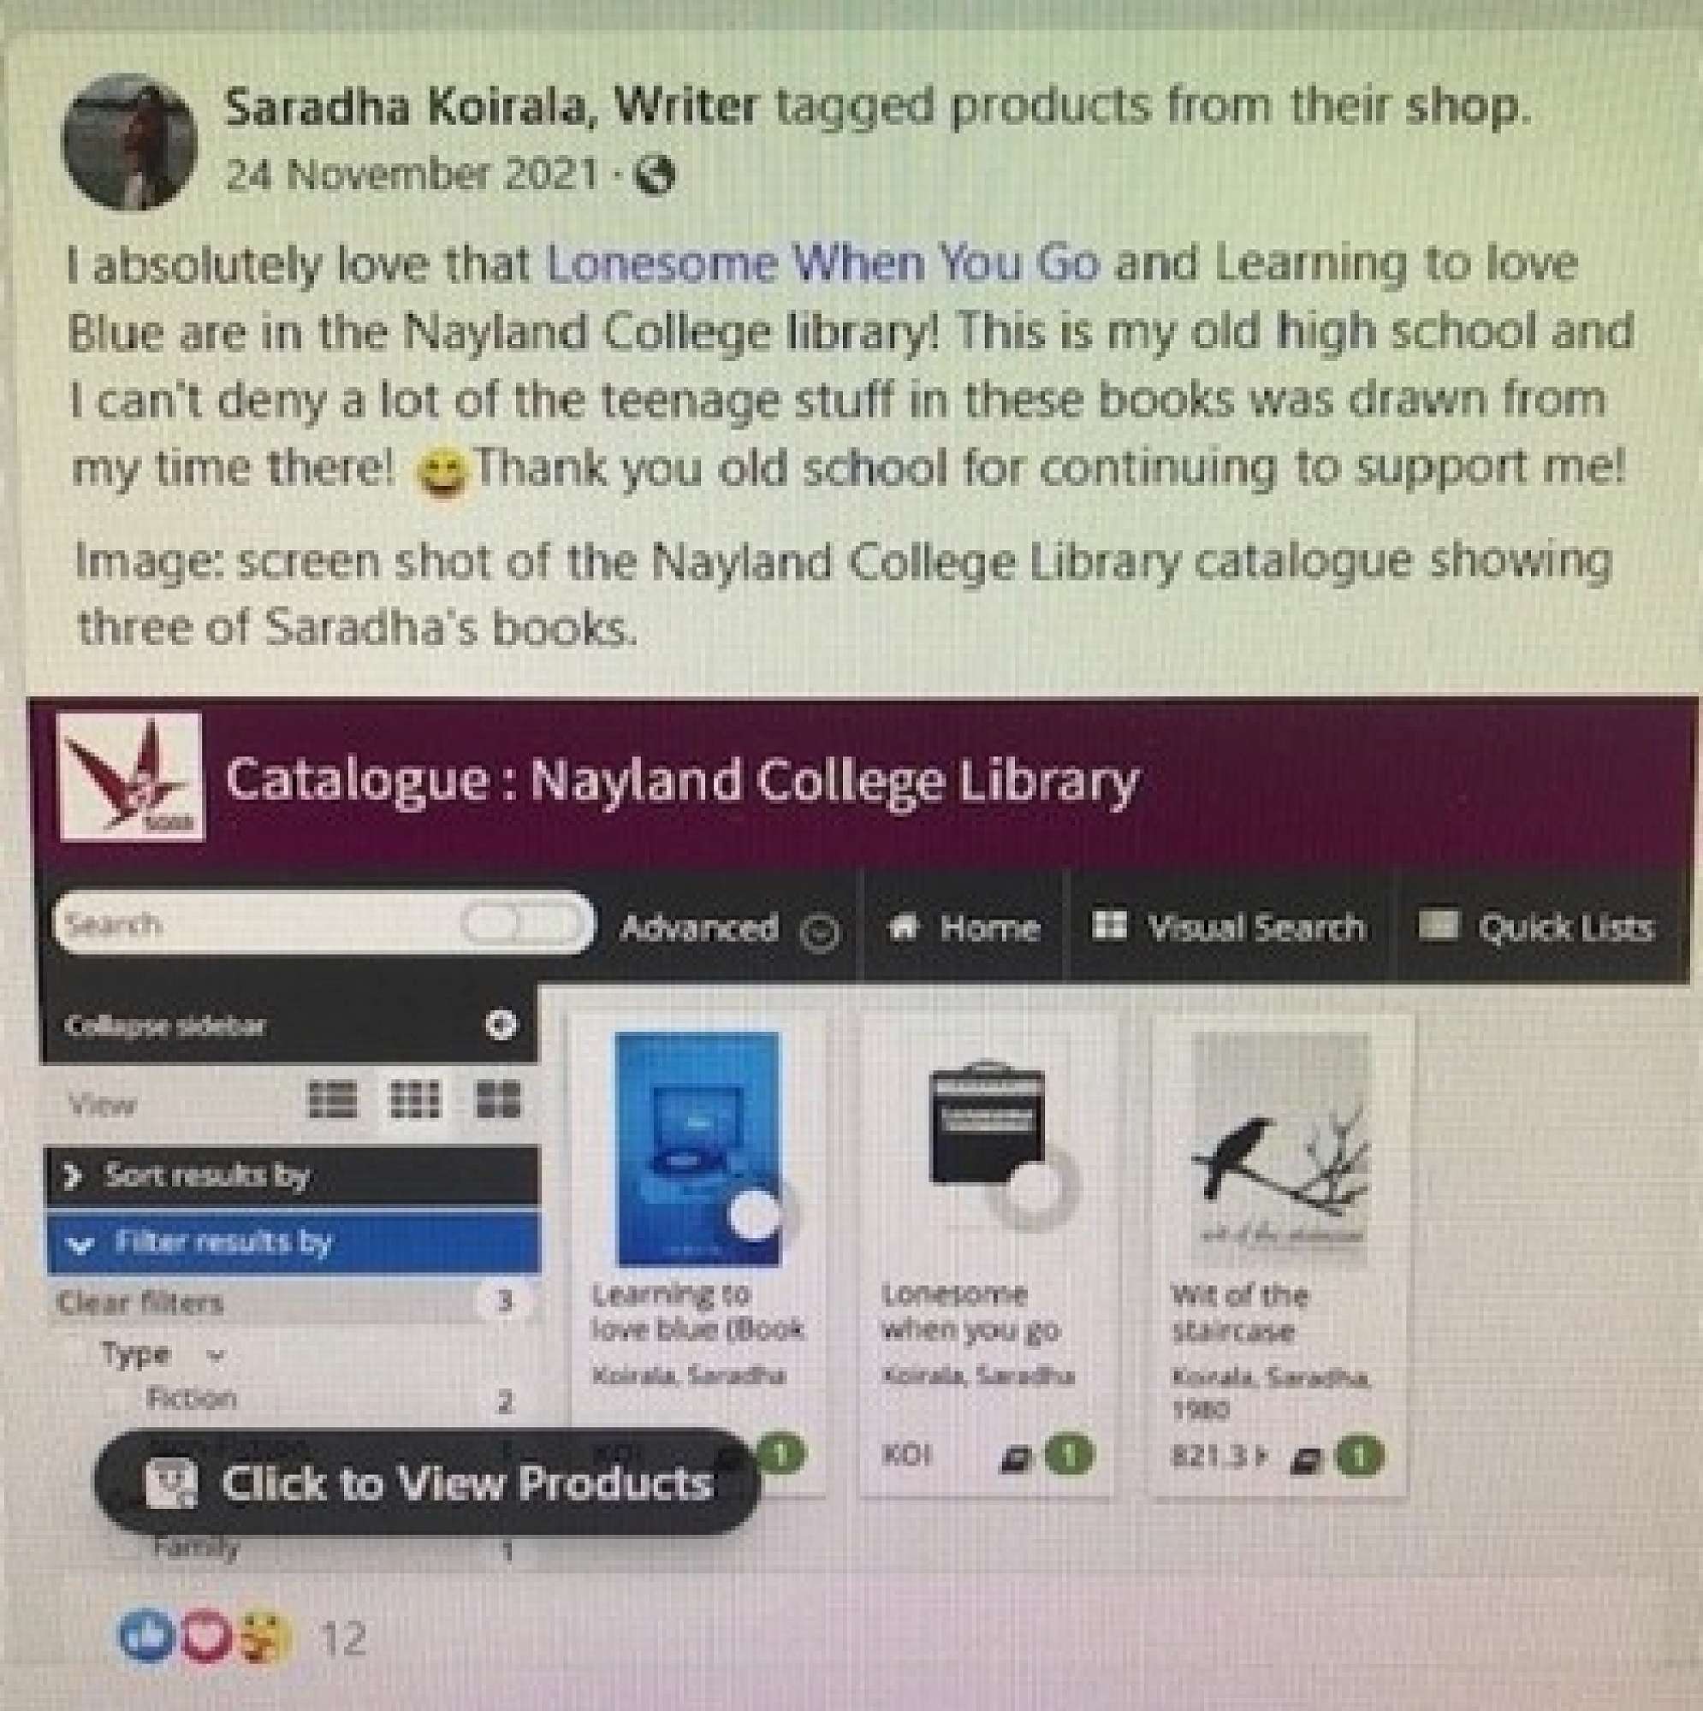The height and width of the screenshot is (1711, 1703).
Task: Click Clear filters
Action: 140,1303
